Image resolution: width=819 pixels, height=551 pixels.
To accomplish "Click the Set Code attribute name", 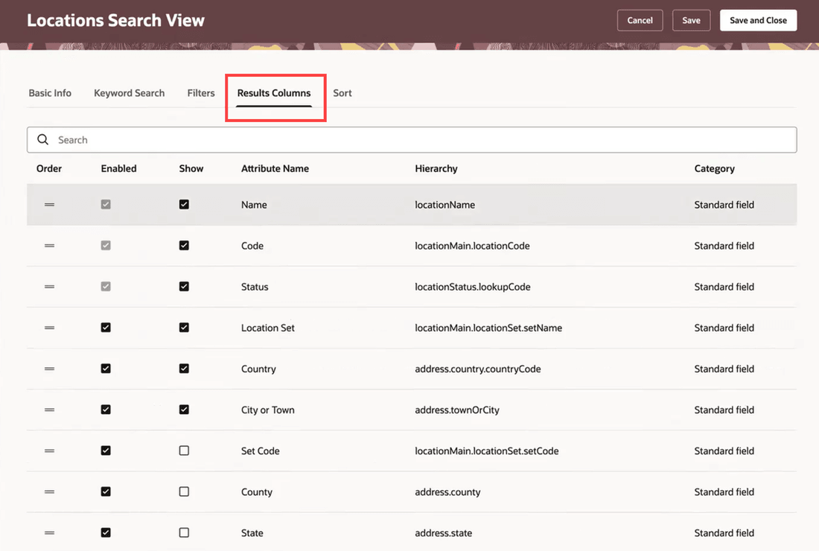I will [x=260, y=450].
